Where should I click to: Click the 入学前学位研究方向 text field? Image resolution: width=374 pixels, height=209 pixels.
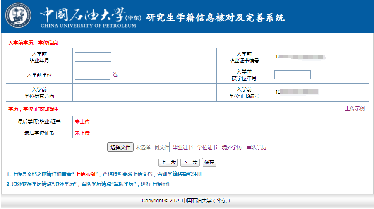point(117,93)
